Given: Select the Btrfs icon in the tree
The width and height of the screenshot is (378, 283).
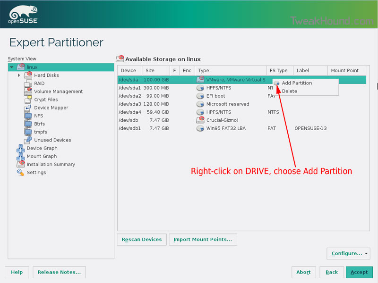Looking at the screenshot, I should (28, 124).
